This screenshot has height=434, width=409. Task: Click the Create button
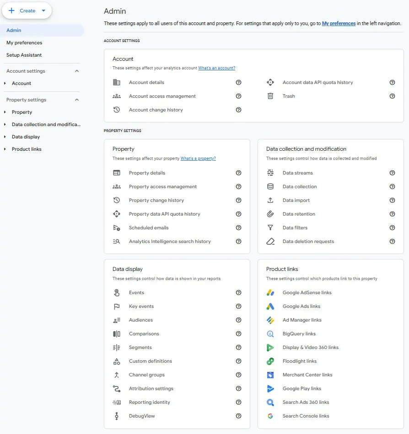pos(27,11)
